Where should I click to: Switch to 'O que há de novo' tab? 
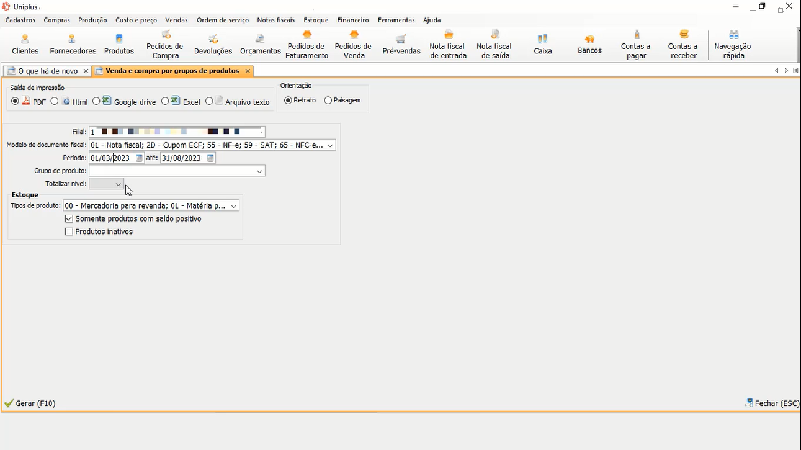tap(48, 71)
